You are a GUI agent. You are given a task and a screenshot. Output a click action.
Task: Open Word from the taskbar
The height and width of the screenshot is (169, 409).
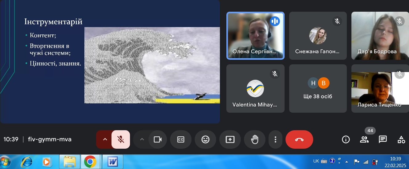113,162
